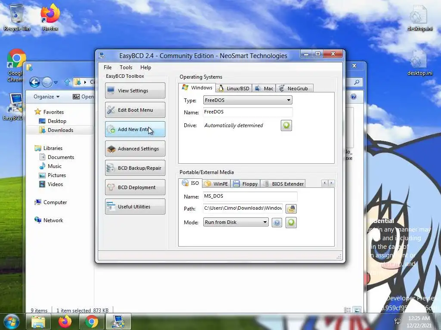
Task: Select Documents library
Action: coord(57,157)
